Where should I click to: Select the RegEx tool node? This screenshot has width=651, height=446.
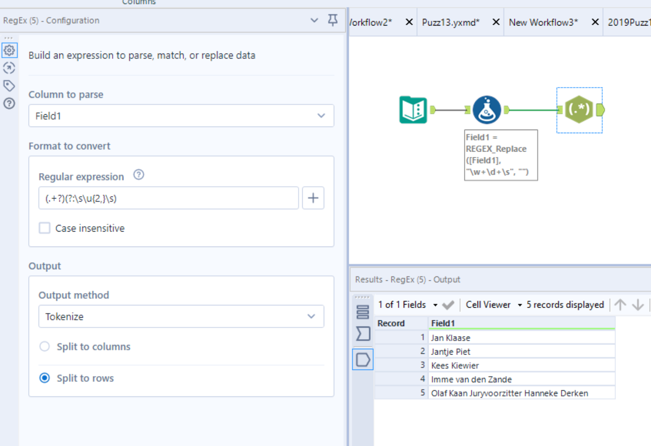click(579, 110)
